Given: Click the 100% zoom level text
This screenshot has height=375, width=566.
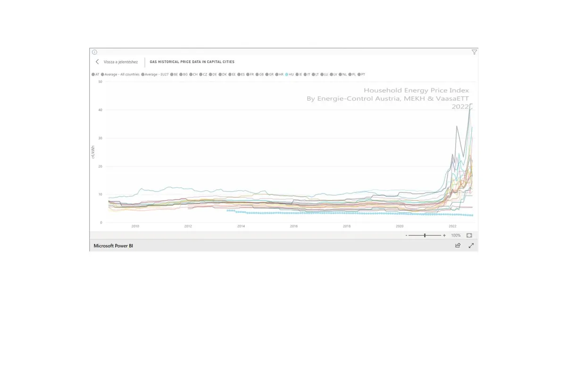Looking at the screenshot, I should tap(456, 235).
